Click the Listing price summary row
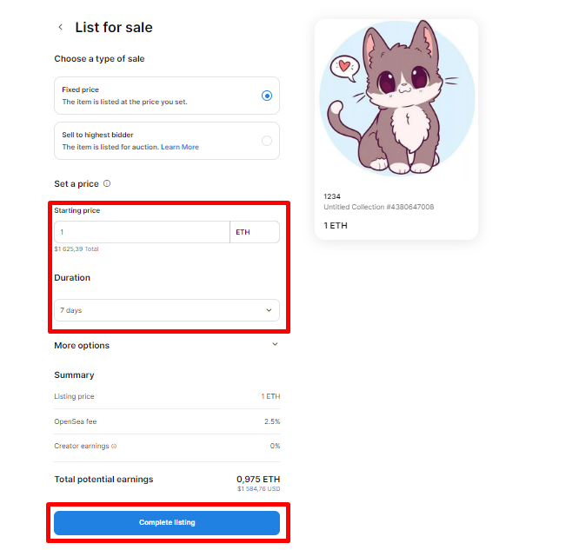The height and width of the screenshot is (550, 579). (166, 396)
